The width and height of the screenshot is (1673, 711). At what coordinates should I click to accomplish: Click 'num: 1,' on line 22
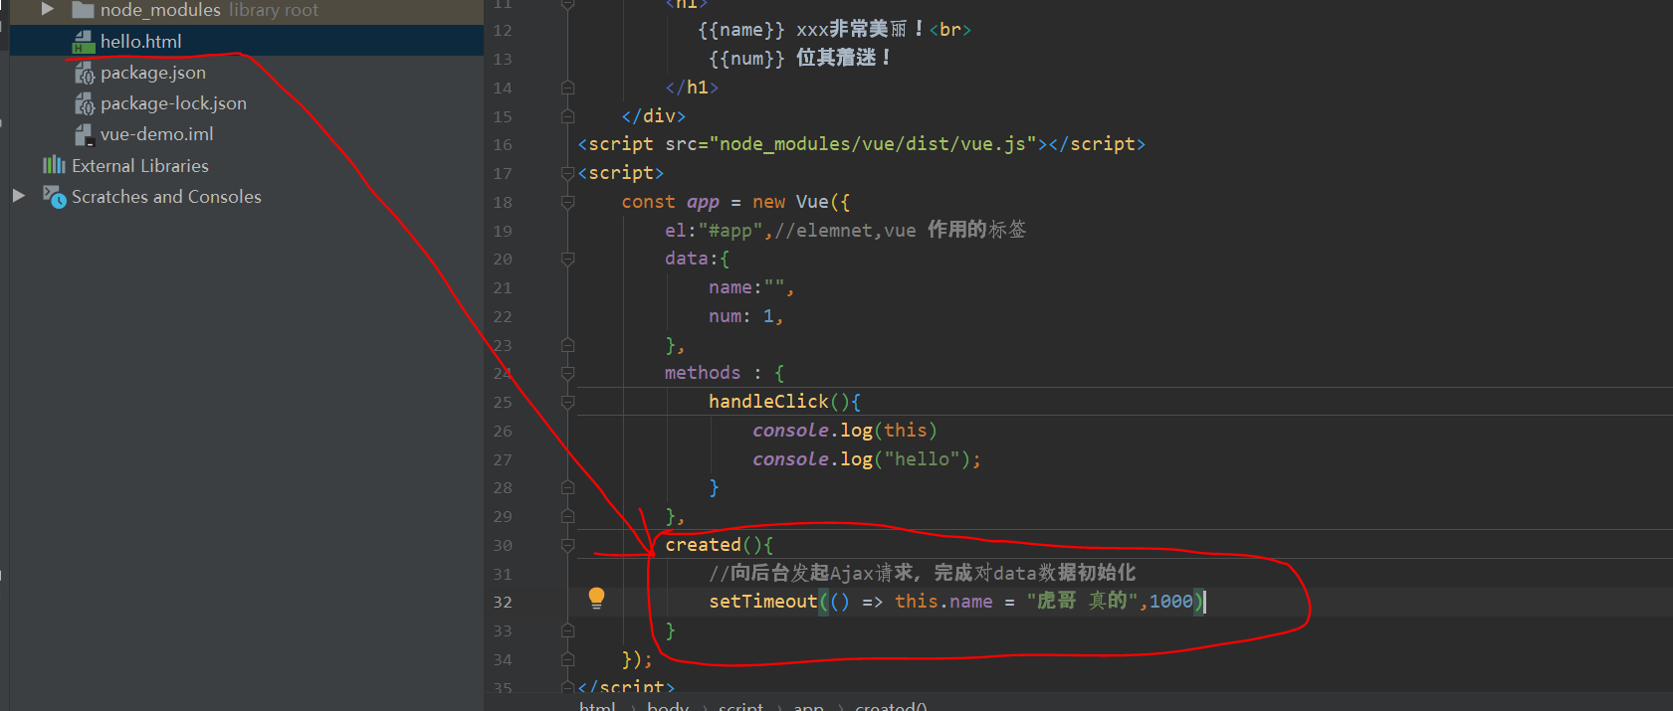coord(746,316)
